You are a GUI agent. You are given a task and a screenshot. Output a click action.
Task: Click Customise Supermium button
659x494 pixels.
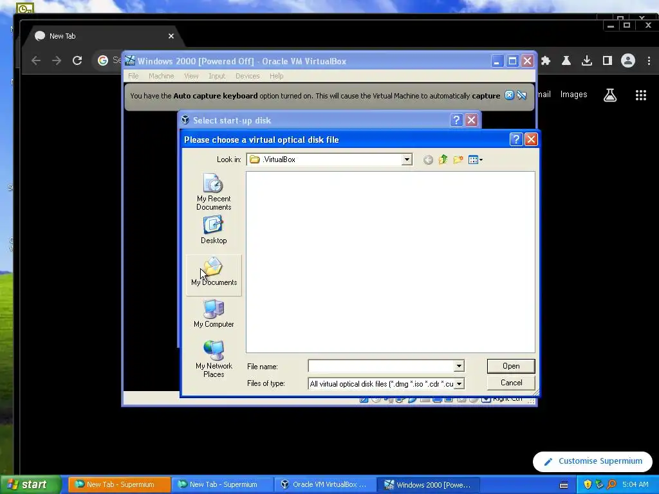[x=593, y=461]
